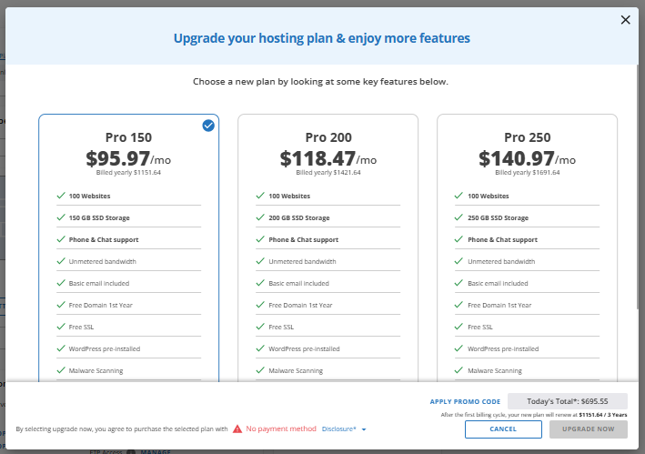Click checkmark next to Pro 150 Free SSL
The height and width of the screenshot is (454, 645).
pos(61,327)
